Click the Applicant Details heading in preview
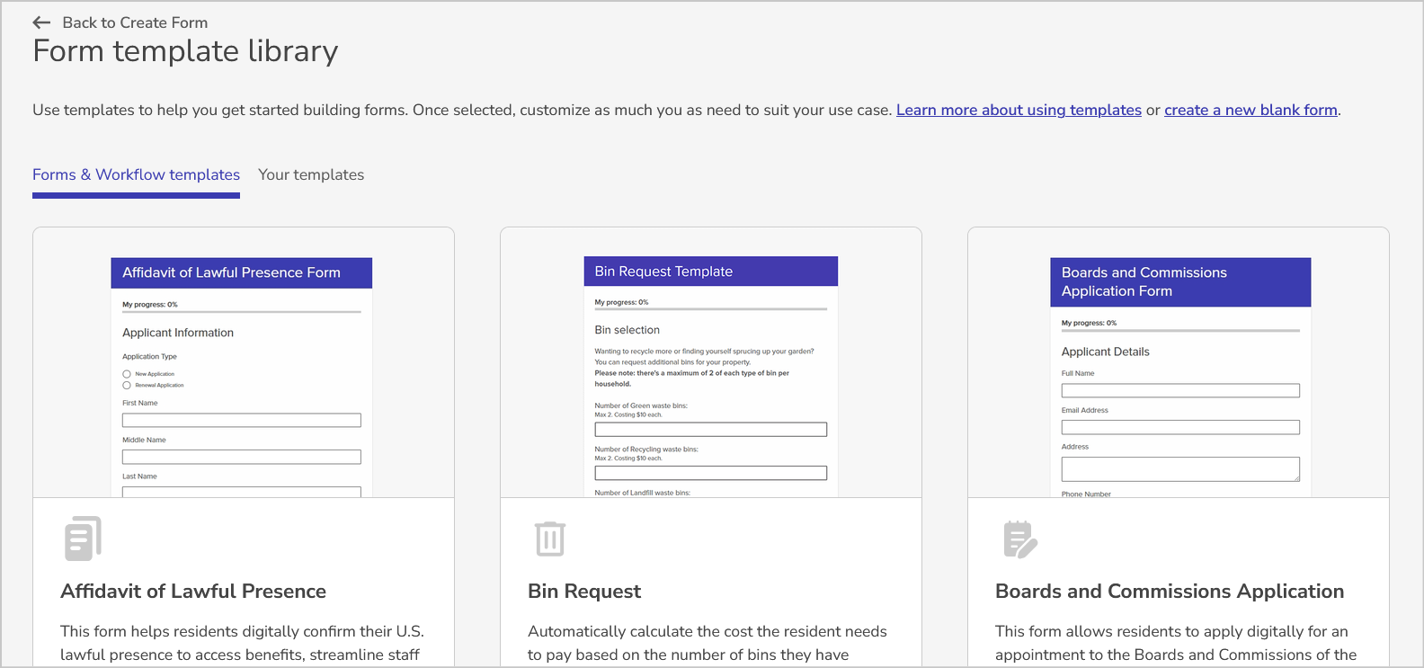1424x668 pixels. (1106, 352)
